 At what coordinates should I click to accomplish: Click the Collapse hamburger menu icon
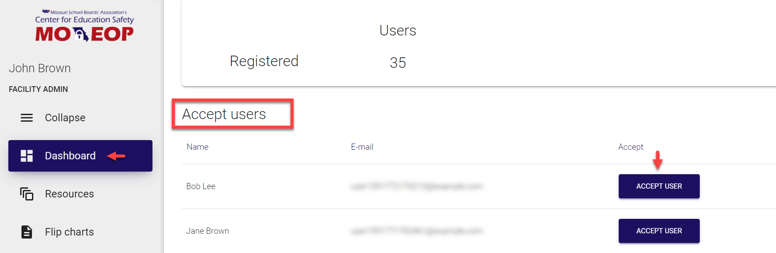point(27,118)
